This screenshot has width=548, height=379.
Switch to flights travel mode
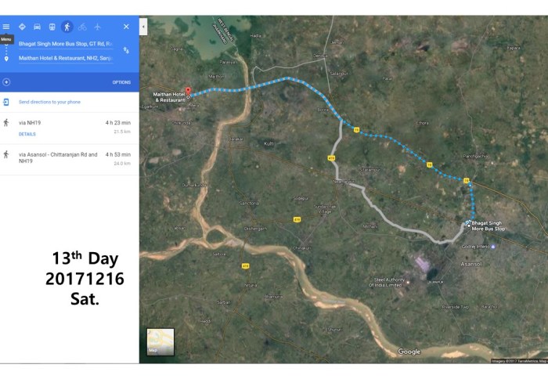pos(97,27)
